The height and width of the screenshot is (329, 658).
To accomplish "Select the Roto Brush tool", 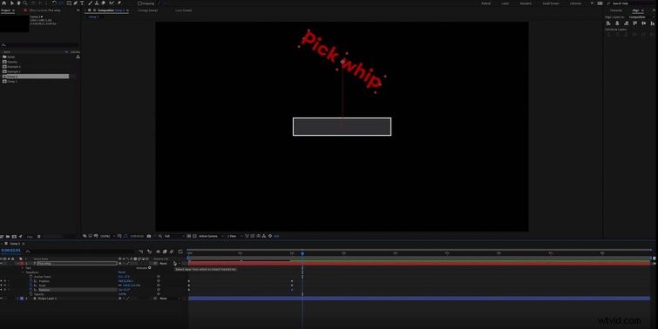I will (112, 3).
